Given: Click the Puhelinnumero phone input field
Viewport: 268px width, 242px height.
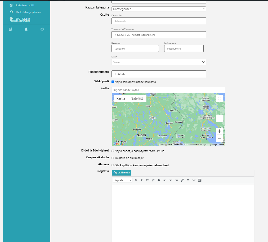Looking at the screenshot, I should [159, 74].
